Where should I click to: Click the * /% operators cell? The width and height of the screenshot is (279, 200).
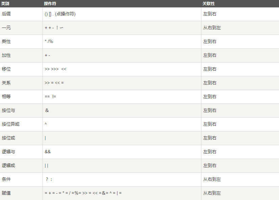click(x=49, y=42)
